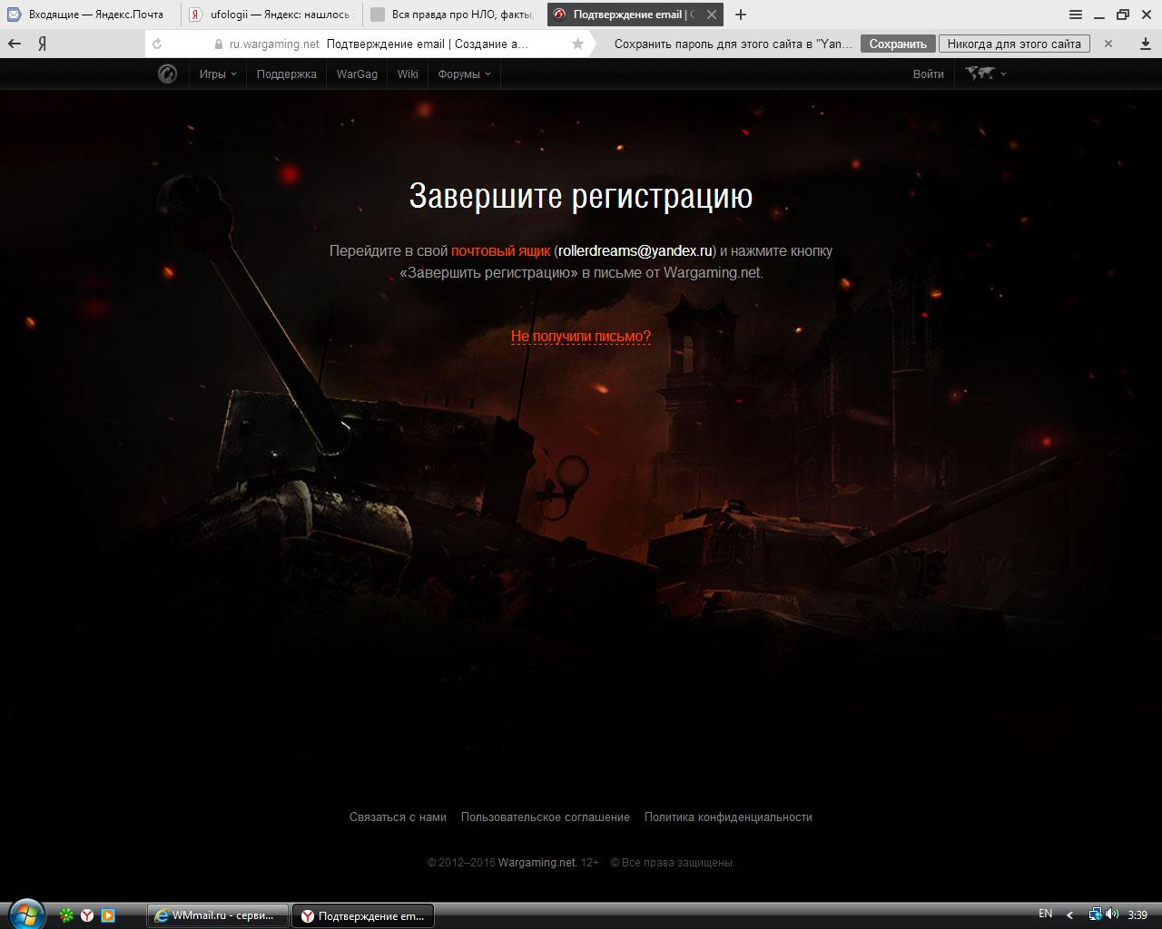Open the Wiki section
The image size is (1162, 929).
coord(408,74)
